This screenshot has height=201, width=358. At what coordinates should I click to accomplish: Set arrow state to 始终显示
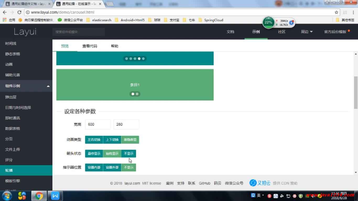click(x=112, y=154)
